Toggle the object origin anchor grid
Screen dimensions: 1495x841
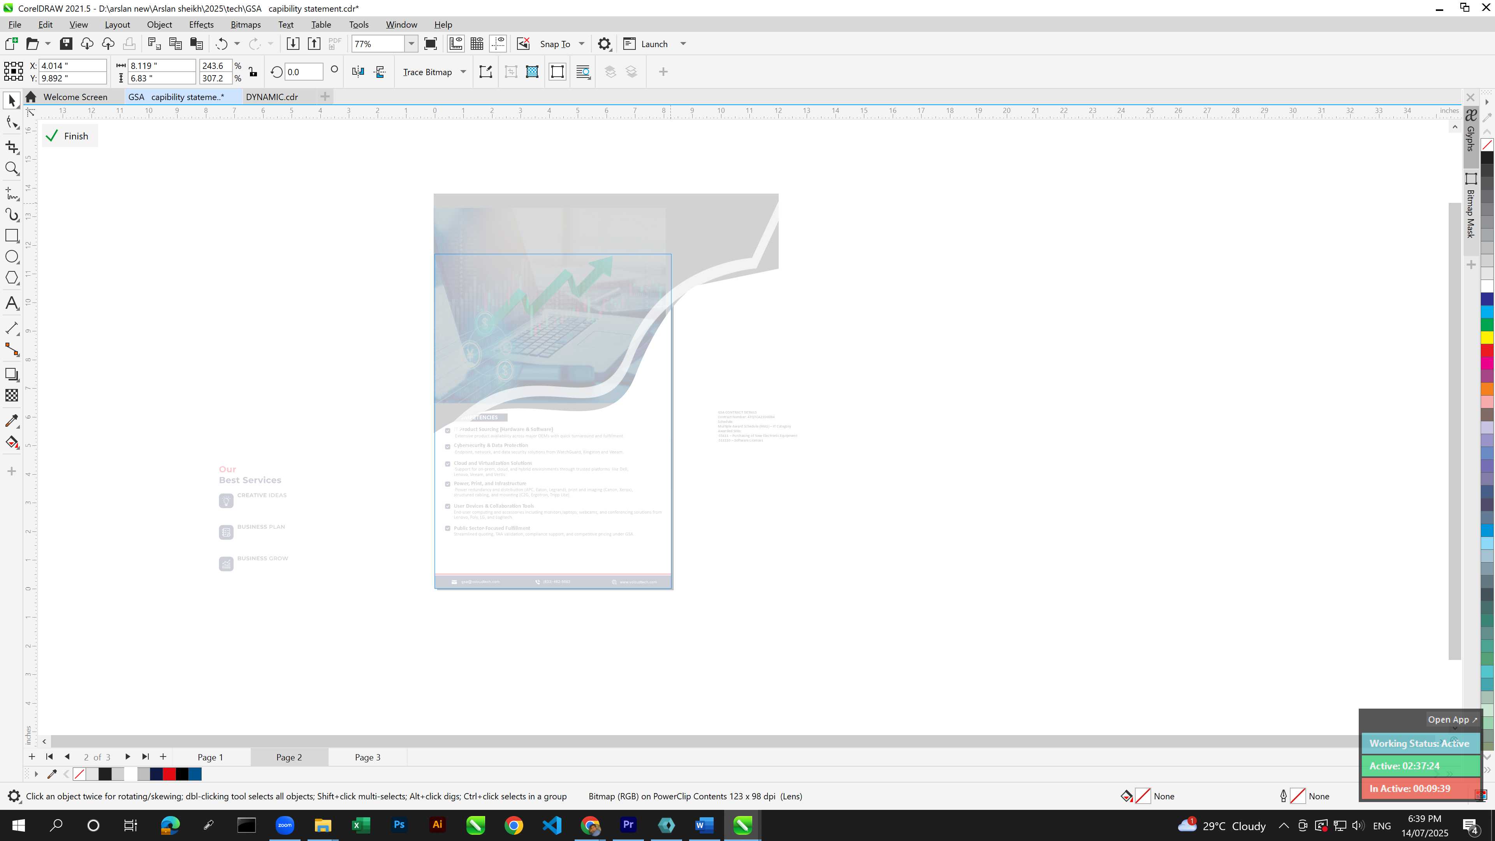click(13, 71)
